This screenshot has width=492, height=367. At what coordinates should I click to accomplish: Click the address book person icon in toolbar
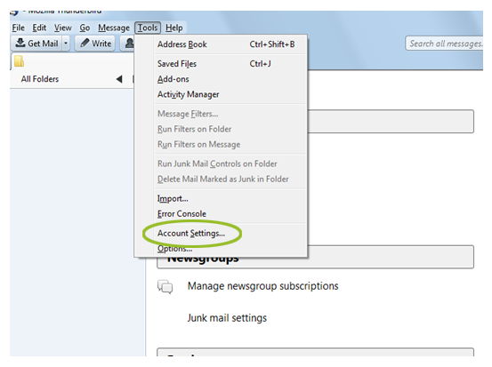(x=129, y=44)
